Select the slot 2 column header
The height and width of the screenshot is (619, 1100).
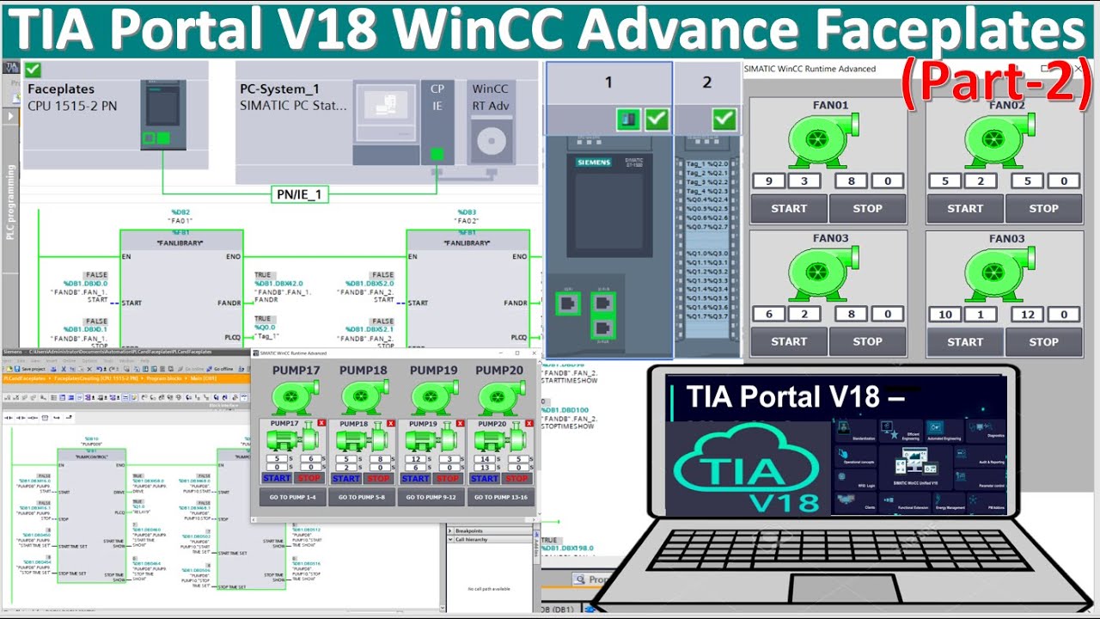[707, 83]
